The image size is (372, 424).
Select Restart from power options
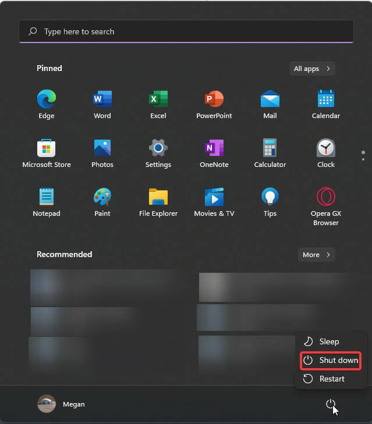coord(331,379)
